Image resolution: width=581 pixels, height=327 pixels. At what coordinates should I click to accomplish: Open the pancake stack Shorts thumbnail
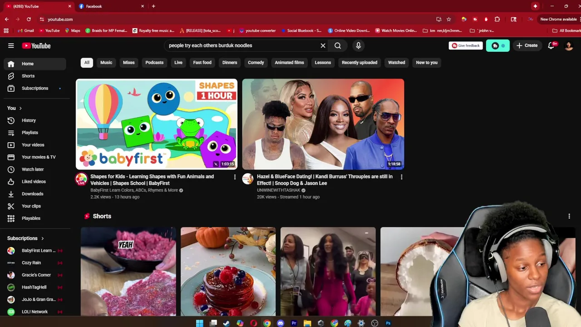coord(228,272)
